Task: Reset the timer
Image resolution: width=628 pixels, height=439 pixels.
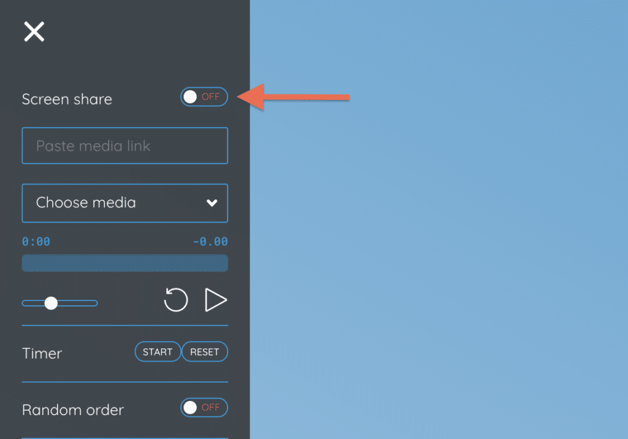Action: [205, 352]
